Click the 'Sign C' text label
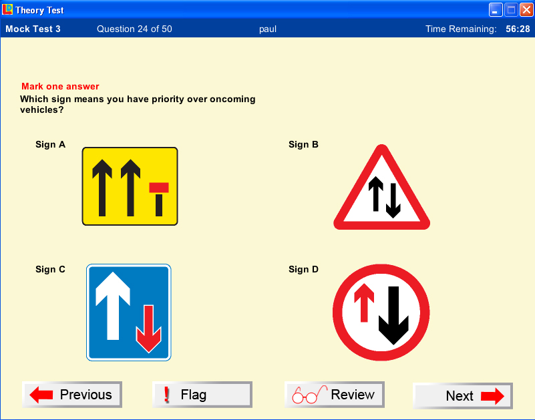Image resolution: width=535 pixels, height=420 pixels. click(x=50, y=269)
